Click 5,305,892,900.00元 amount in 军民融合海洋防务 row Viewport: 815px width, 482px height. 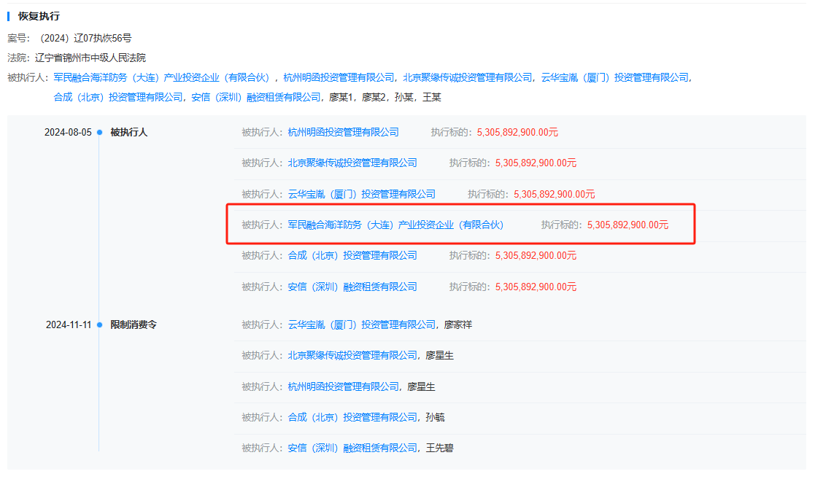coord(627,225)
